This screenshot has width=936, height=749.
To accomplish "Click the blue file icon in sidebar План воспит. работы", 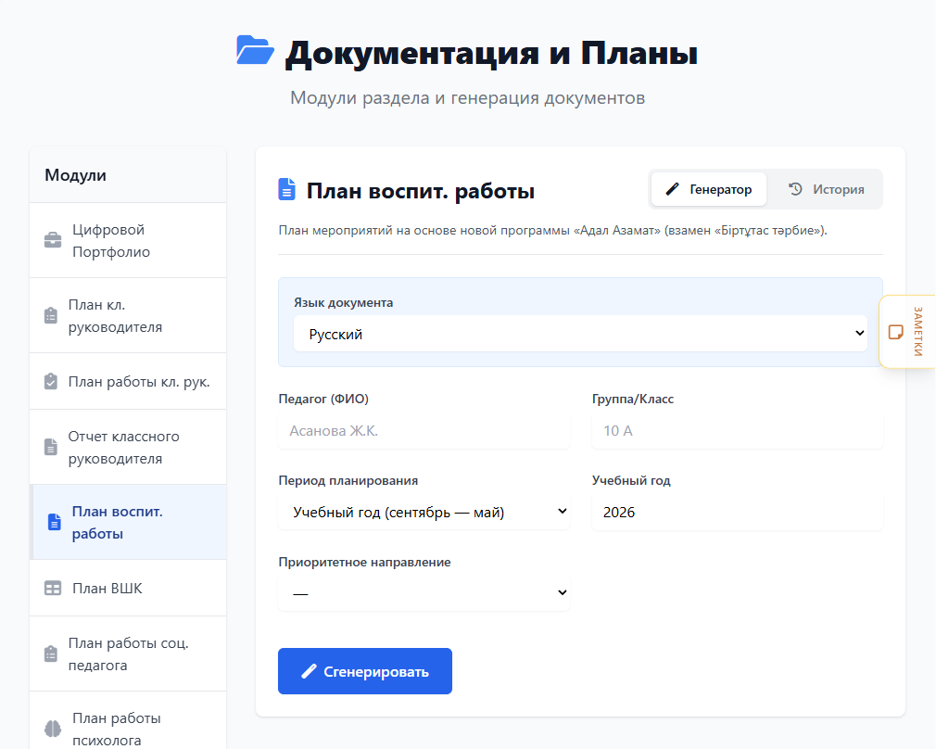I will tap(55, 522).
